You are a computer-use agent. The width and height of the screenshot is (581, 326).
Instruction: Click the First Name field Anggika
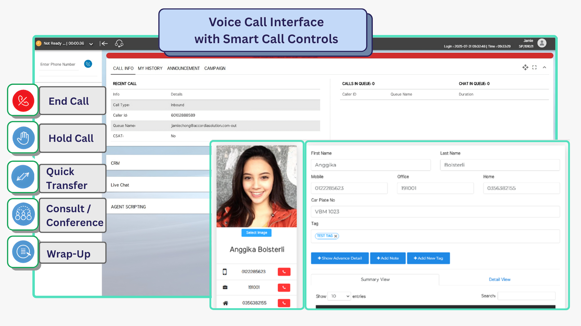[x=371, y=165]
